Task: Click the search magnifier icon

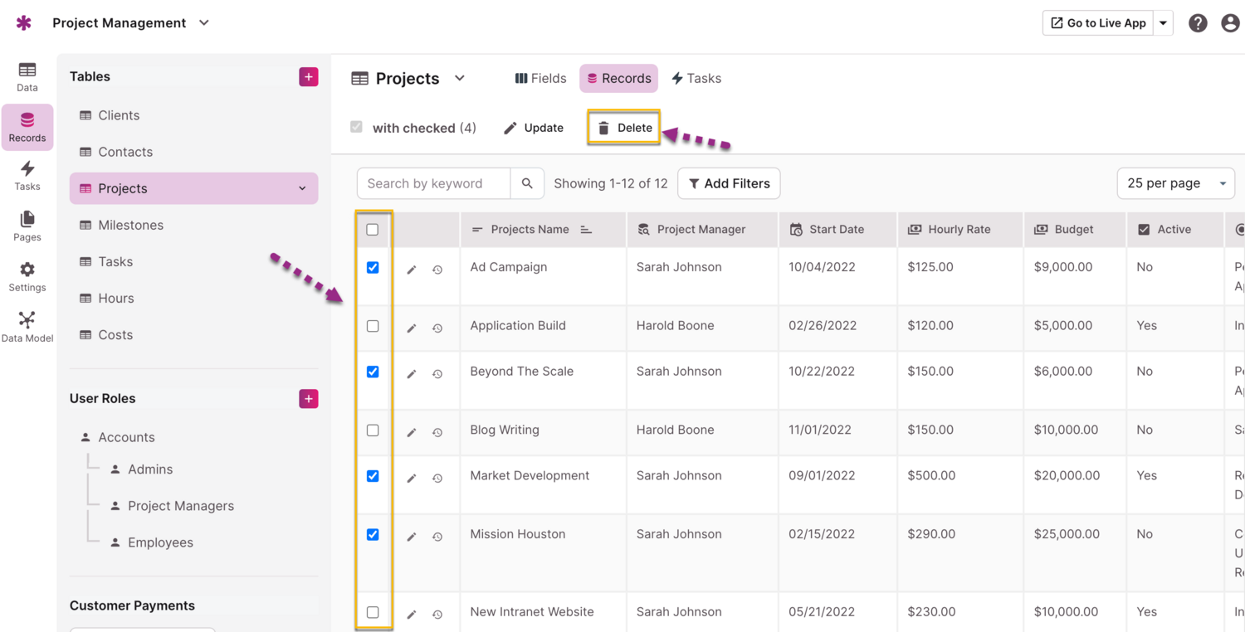Action: 527,183
